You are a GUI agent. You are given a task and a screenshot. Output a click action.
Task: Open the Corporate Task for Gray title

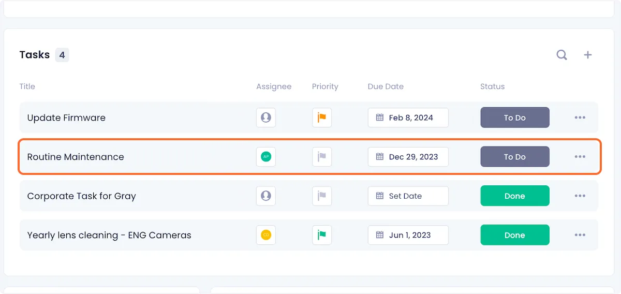click(81, 196)
